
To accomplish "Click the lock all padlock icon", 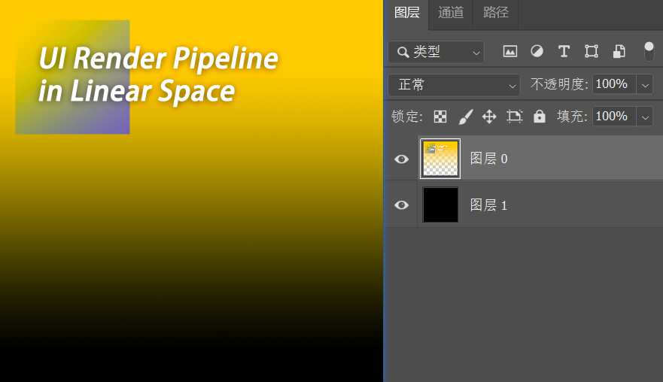I will (539, 117).
